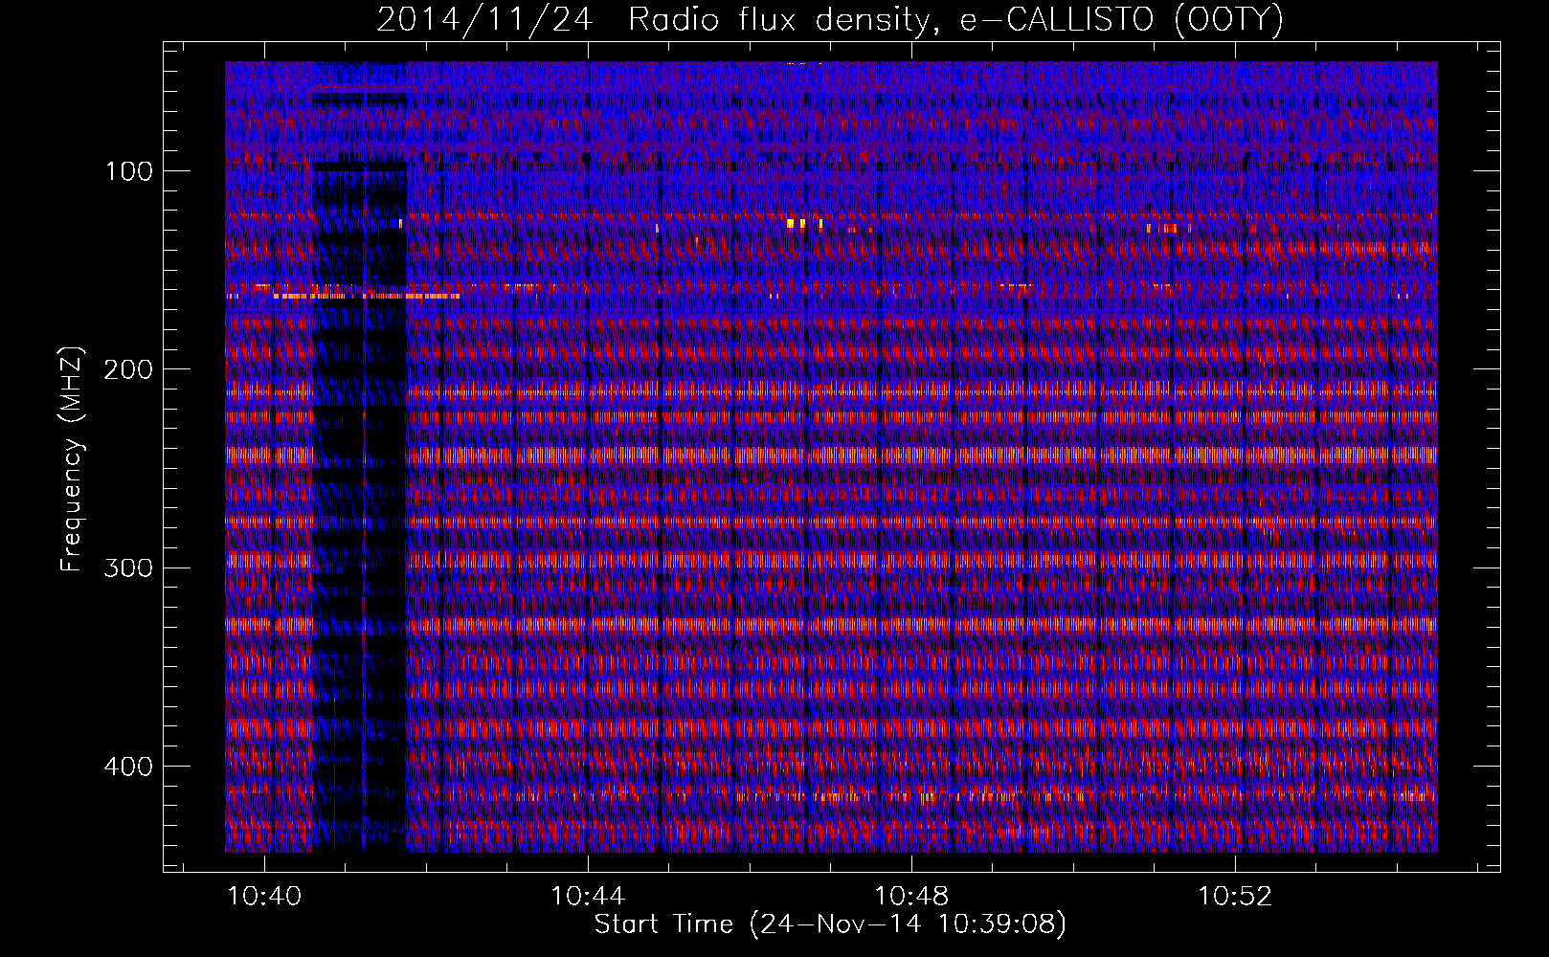Click the 10:52 time tick label
Screen dimensions: 1549x957
coord(1236,897)
